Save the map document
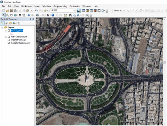This screenshot has width=167, height=126. pyautogui.click(x=11, y=11)
